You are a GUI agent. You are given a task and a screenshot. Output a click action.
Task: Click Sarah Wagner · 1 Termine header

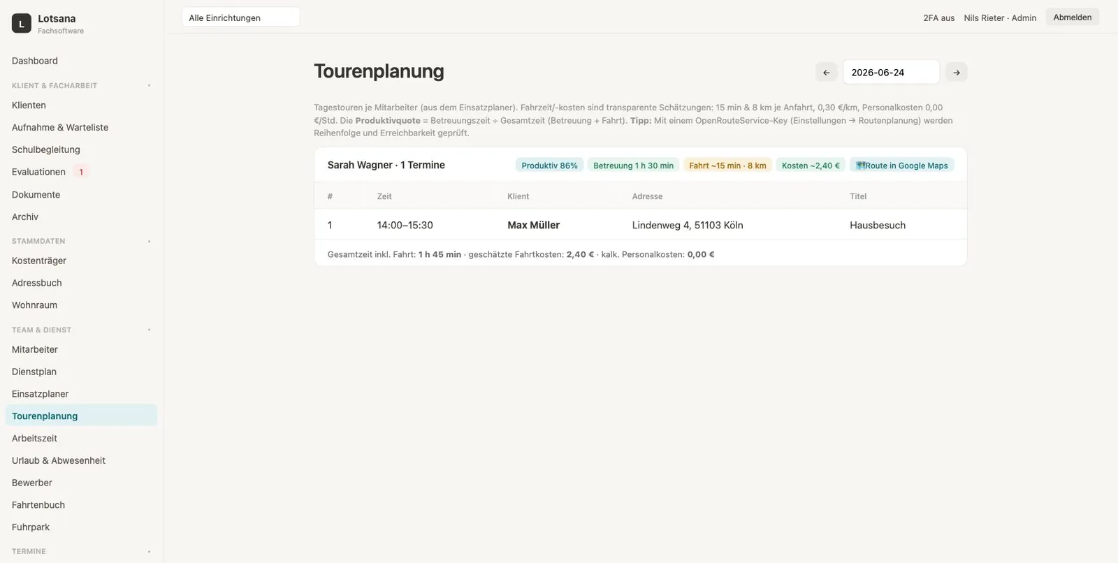(x=386, y=165)
